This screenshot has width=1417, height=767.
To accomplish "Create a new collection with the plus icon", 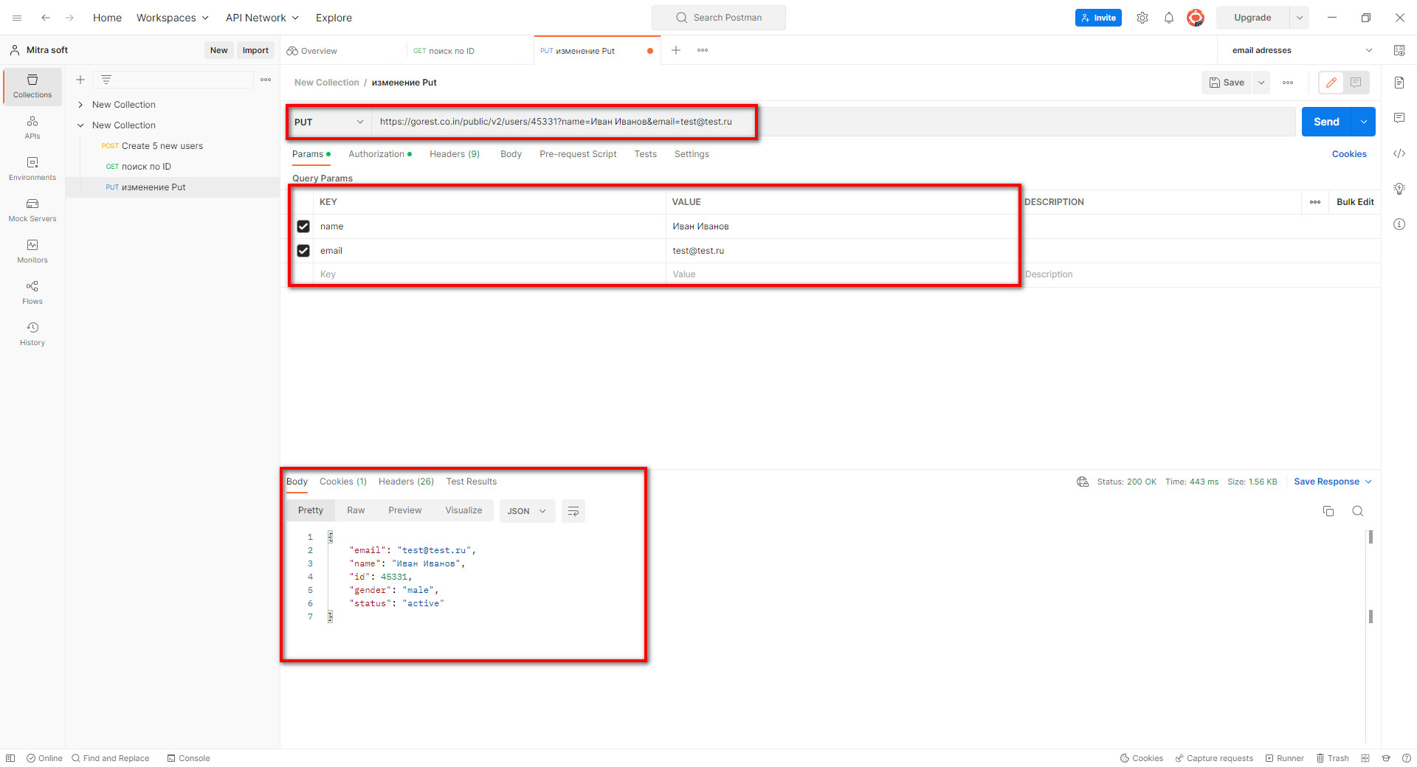I will [x=80, y=80].
